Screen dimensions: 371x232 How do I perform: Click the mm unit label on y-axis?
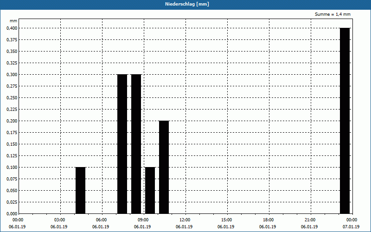13,21
